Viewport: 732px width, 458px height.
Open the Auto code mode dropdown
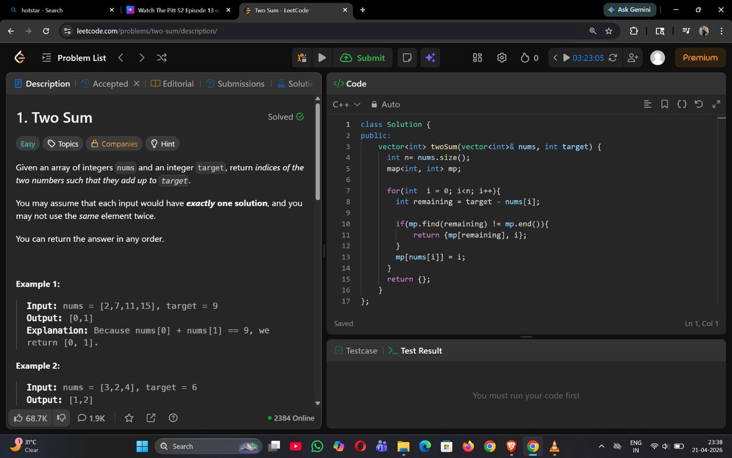tap(387, 104)
